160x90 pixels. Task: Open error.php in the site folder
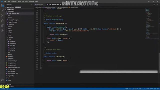(12, 46)
